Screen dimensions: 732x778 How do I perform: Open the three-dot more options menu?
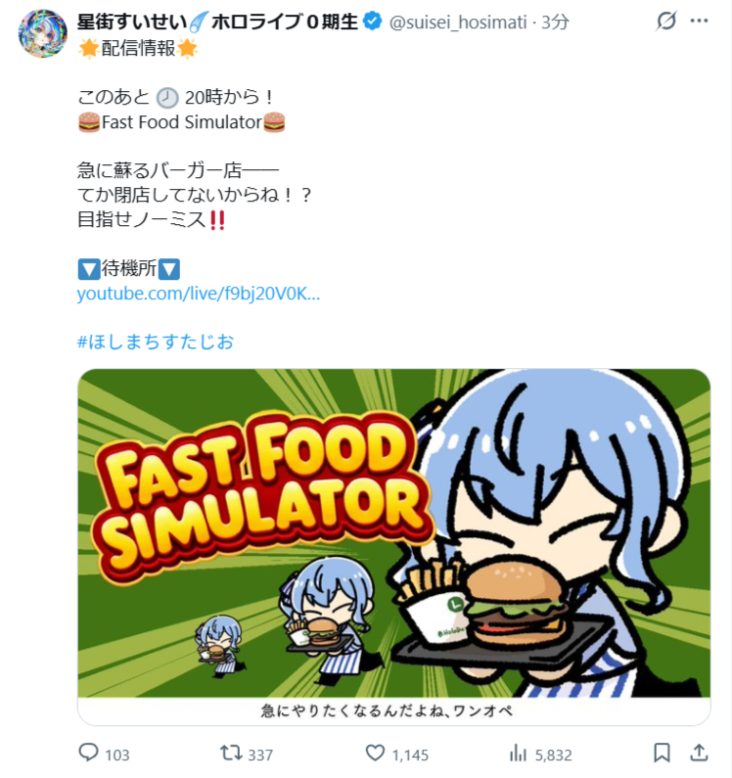point(699,21)
